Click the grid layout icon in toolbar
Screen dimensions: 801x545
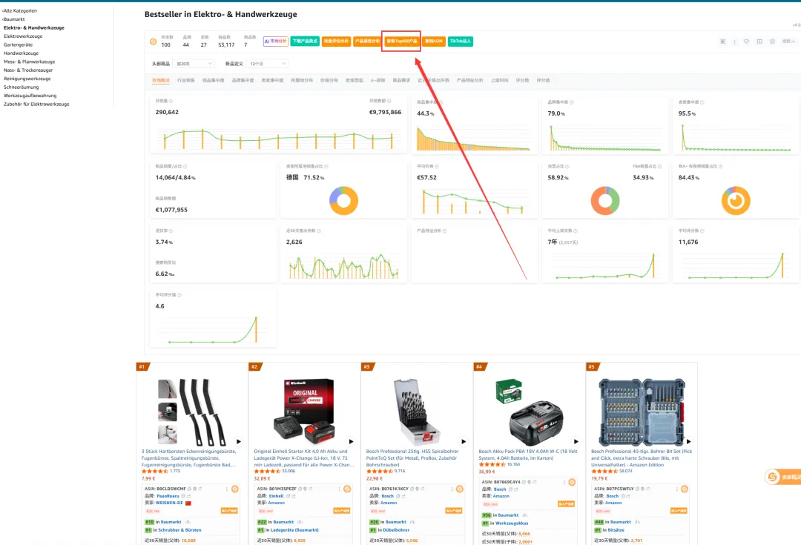click(723, 42)
